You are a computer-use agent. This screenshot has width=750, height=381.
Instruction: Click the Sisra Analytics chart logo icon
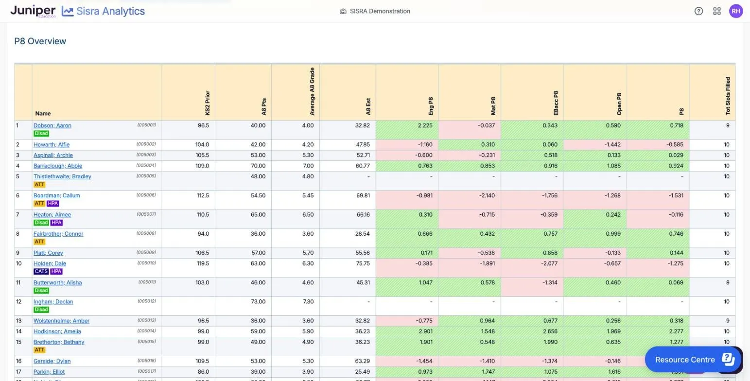pos(68,11)
